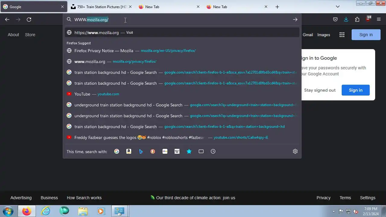Switch to the second New Tab
This screenshot has width=386, height=217.
point(237,7)
